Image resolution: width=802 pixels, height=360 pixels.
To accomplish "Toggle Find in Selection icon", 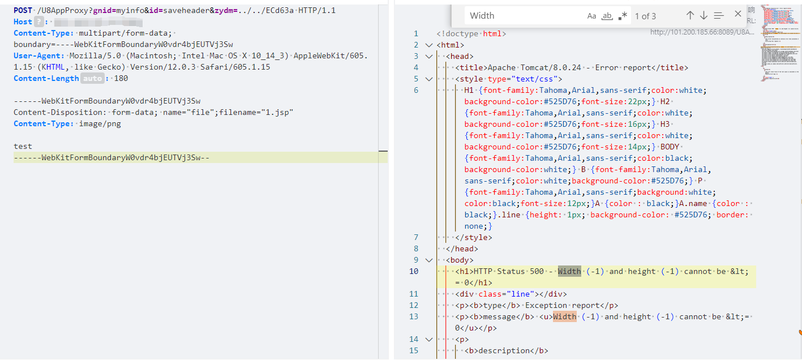I will [719, 15].
